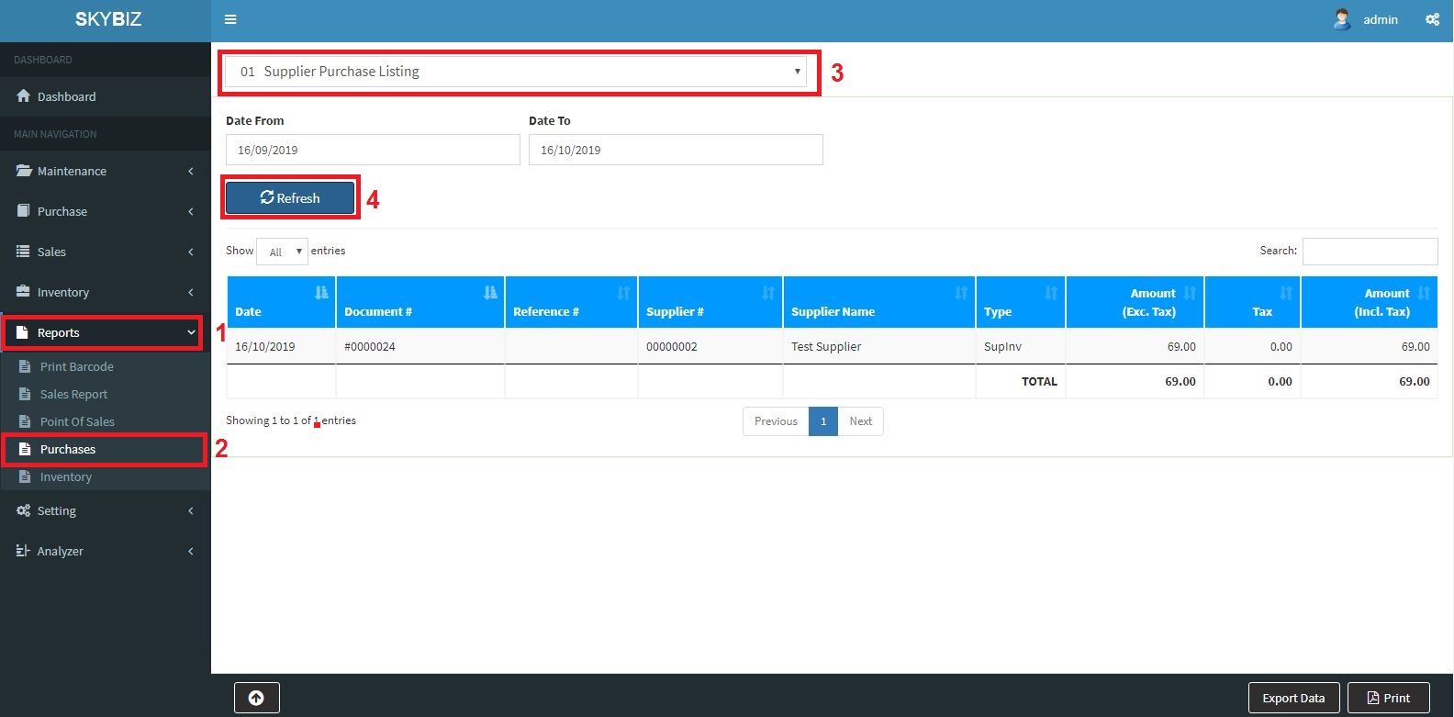Go to Dashboard in the sidebar
1454x717 pixels.
tap(66, 96)
